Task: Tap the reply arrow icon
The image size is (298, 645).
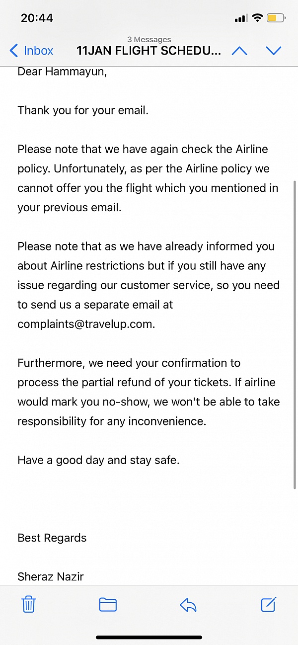Action: 188,604
